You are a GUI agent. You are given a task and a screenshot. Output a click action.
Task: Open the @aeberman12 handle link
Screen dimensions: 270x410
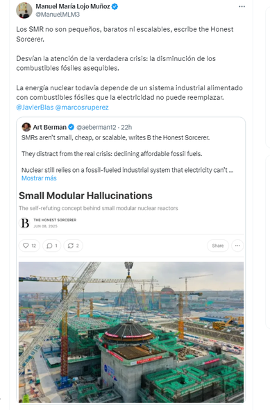(x=96, y=128)
